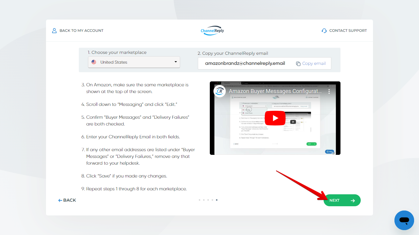This screenshot has width=419, height=235.
Task: Click the marketplace dropdown caret arrow
Action: 176,62
